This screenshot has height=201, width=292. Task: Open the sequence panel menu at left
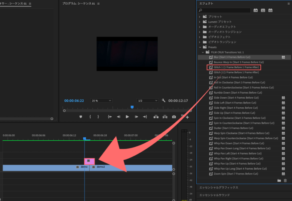pyautogui.click(x=30, y=3)
